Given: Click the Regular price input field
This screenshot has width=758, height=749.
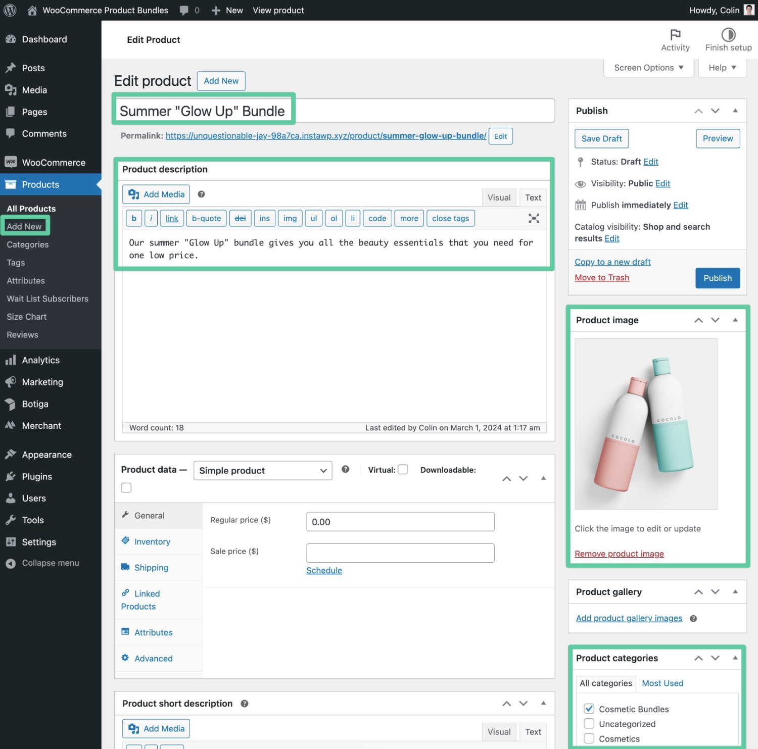Looking at the screenshot, I should pos(400,522).
